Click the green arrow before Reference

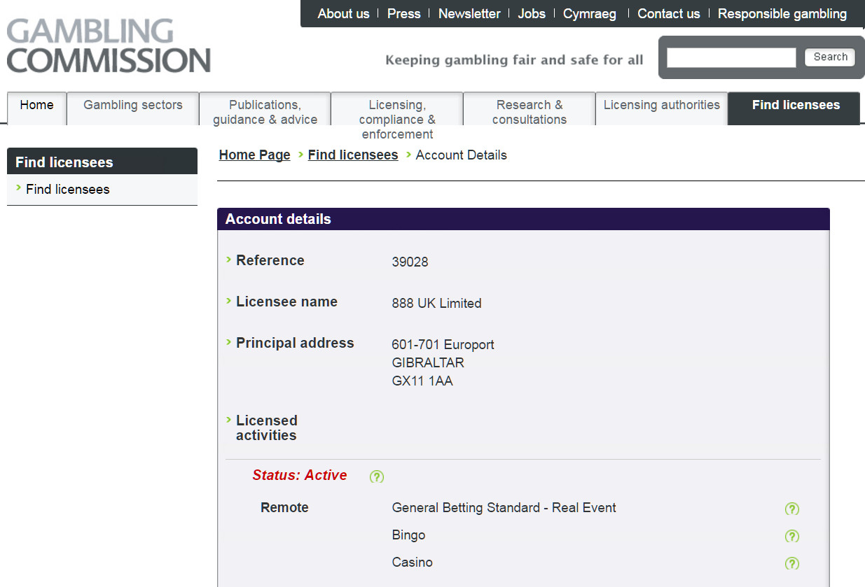pos(229,260)
